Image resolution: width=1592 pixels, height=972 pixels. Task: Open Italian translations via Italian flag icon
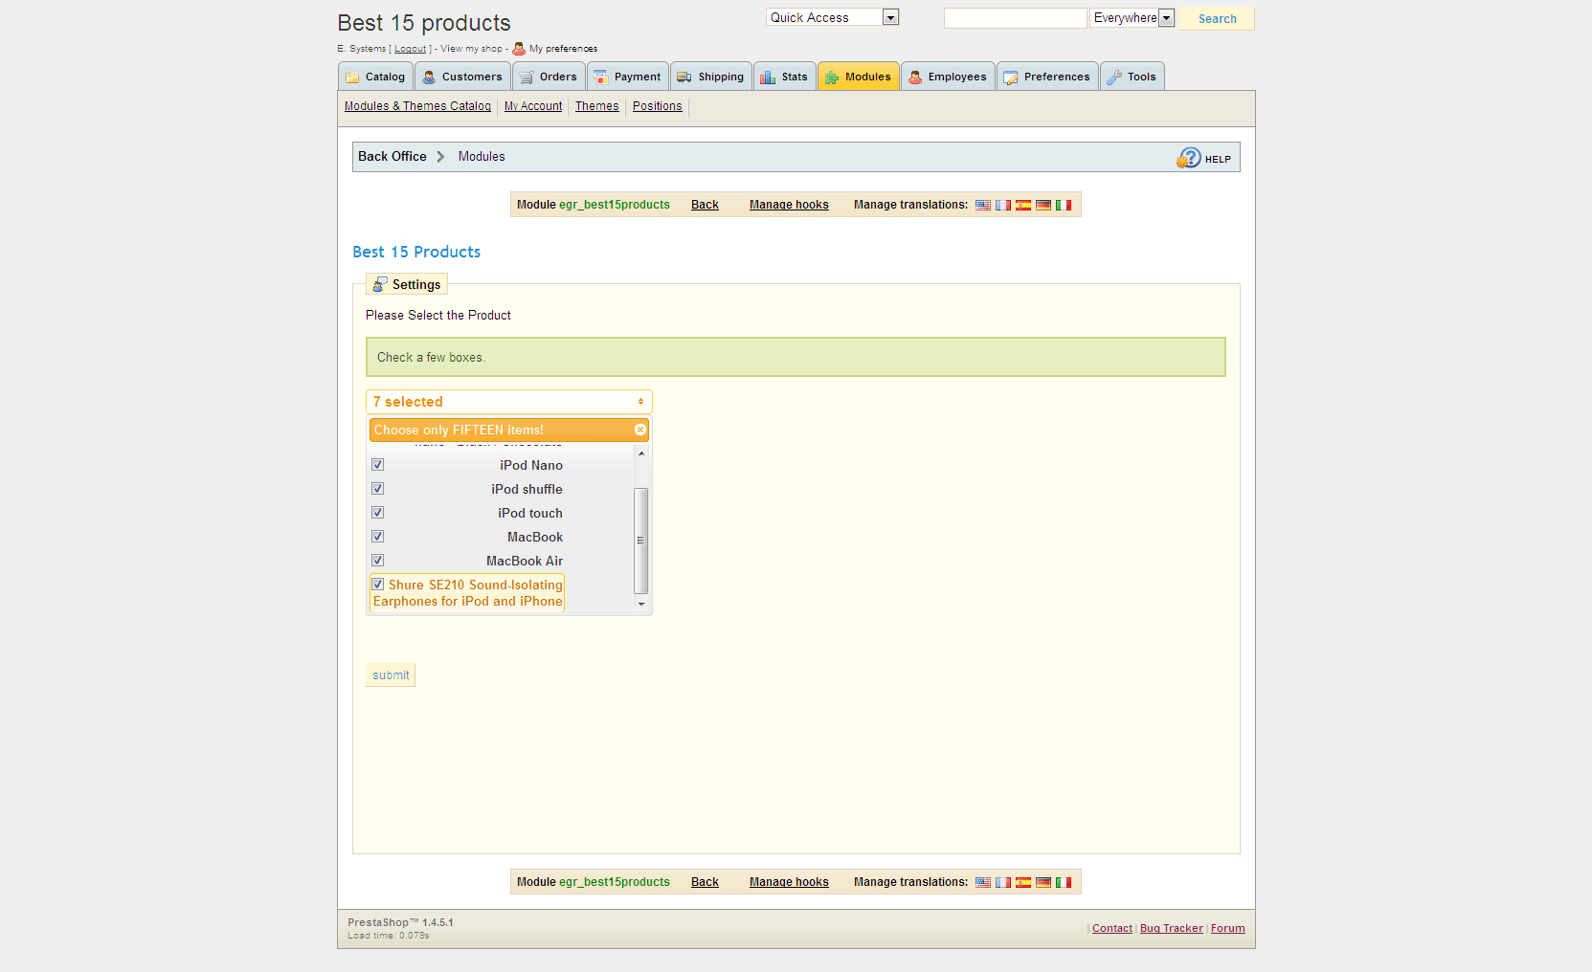[x=1064, y=205]
